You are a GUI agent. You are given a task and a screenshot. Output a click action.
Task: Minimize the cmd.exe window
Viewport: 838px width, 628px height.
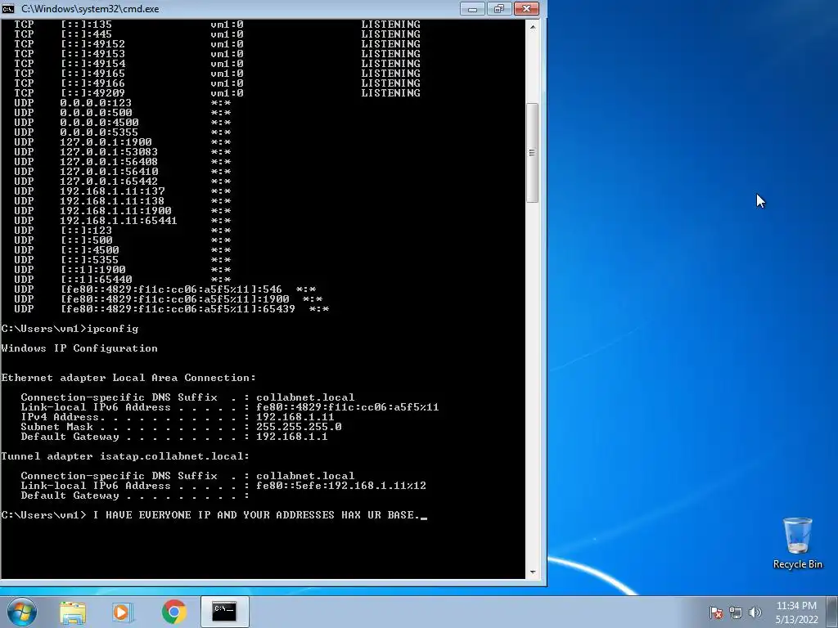click(x=472, y=8)
